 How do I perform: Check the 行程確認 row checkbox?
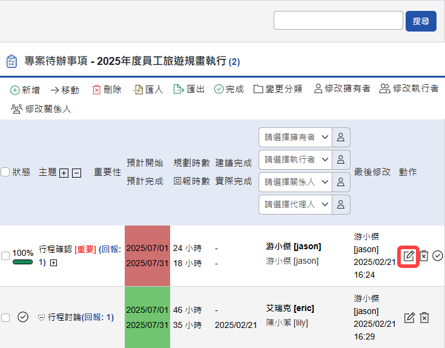(x=5, y=256)
